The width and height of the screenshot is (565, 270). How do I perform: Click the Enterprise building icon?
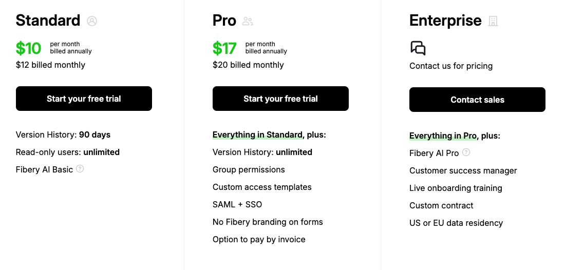pyautogui.click(x=493, y=21)
